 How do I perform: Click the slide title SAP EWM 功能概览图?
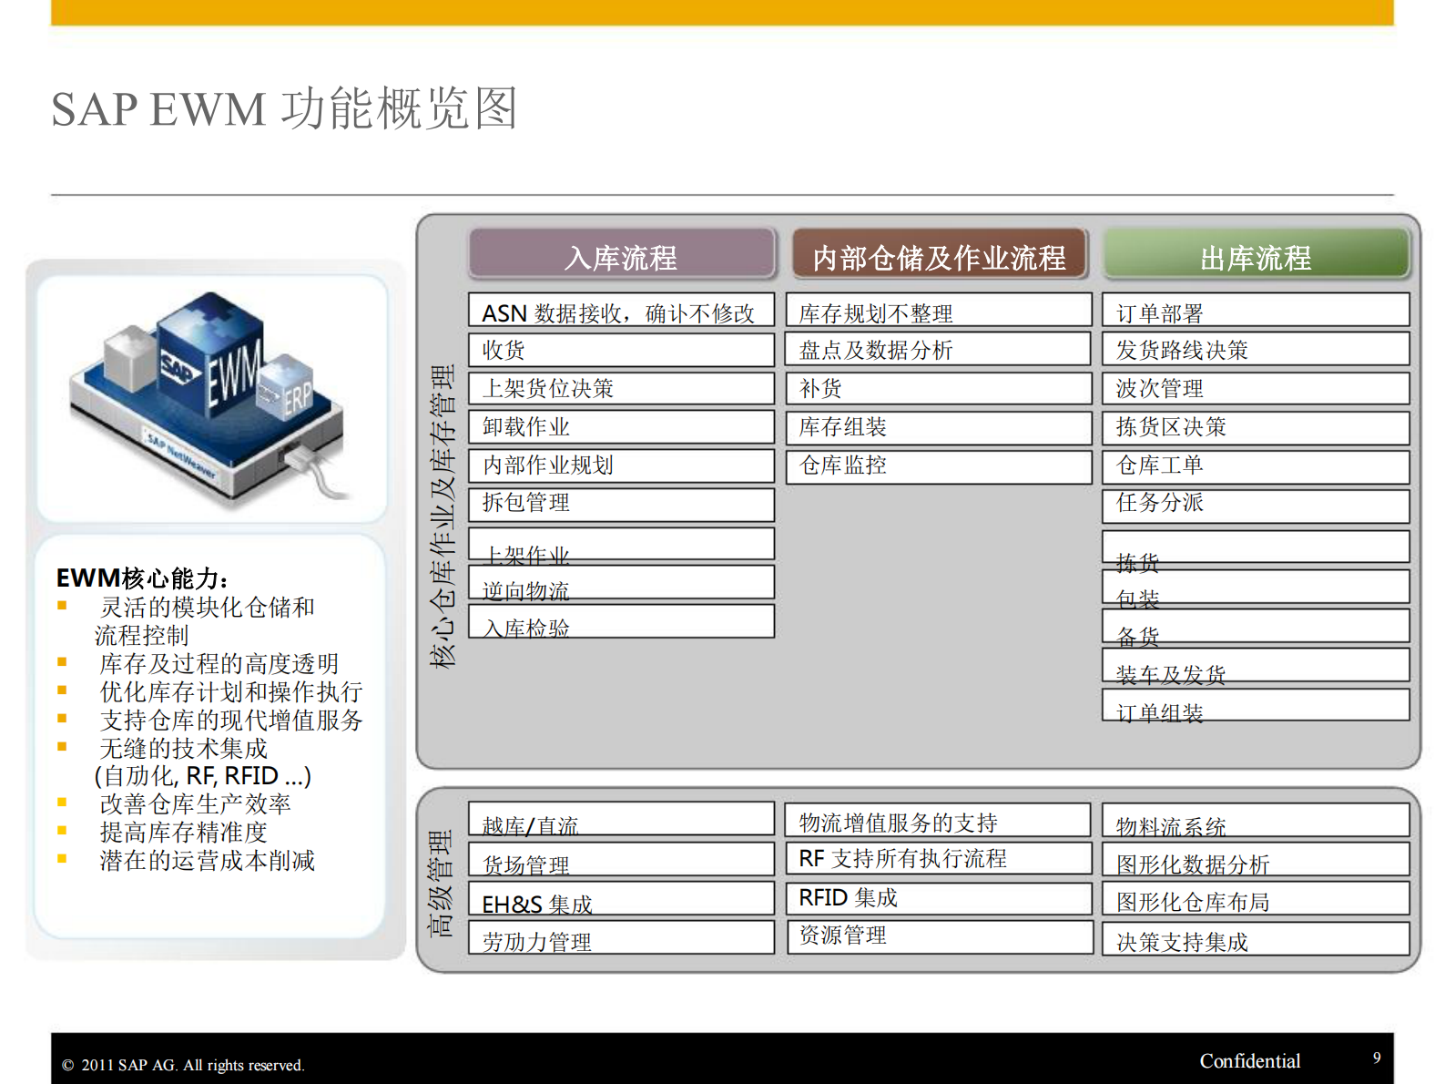tap(284, 108)
